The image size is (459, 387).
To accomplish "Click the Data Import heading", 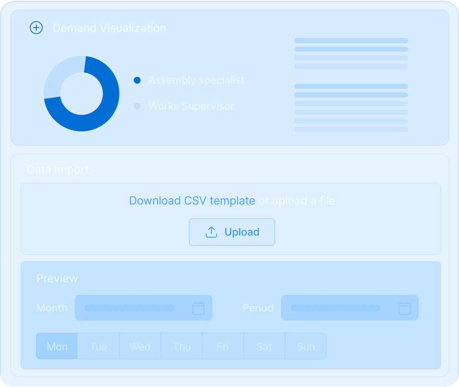I will point(58,170).
